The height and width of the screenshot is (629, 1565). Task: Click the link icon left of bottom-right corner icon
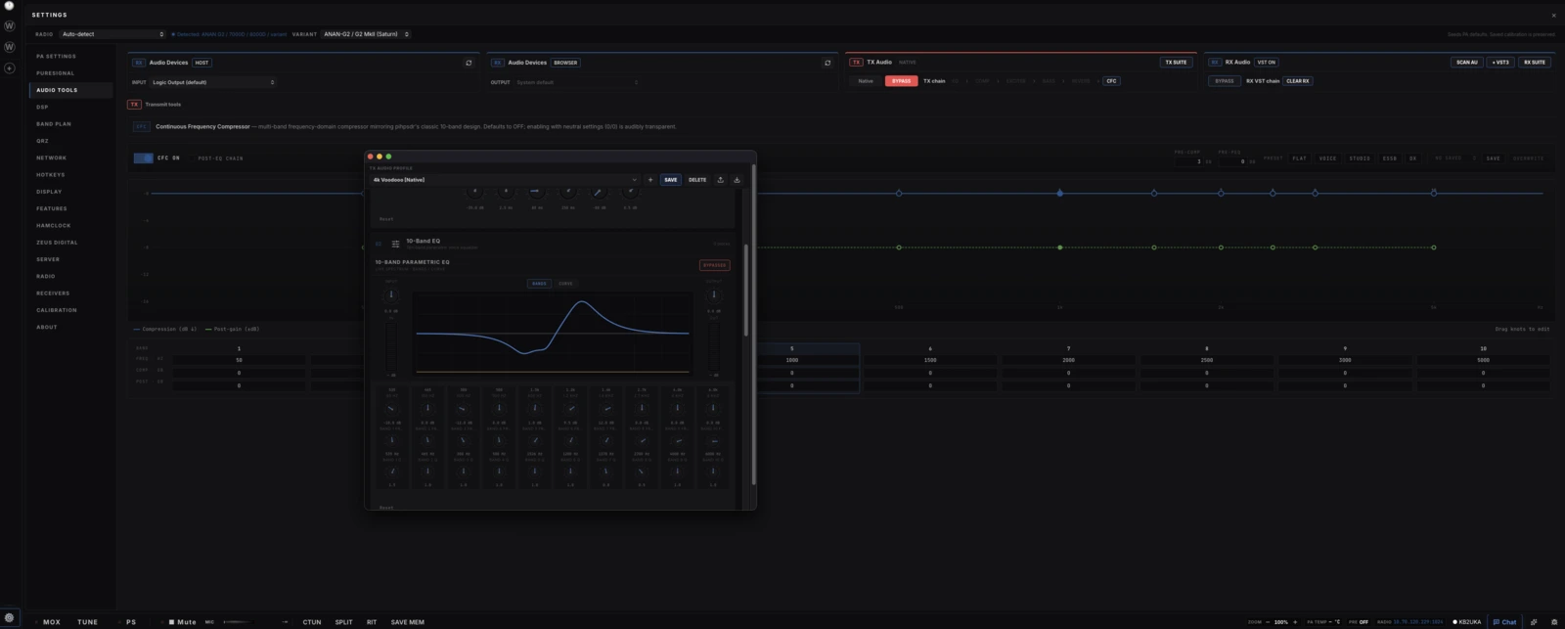pyautogui.click(x=1534, y=622)
